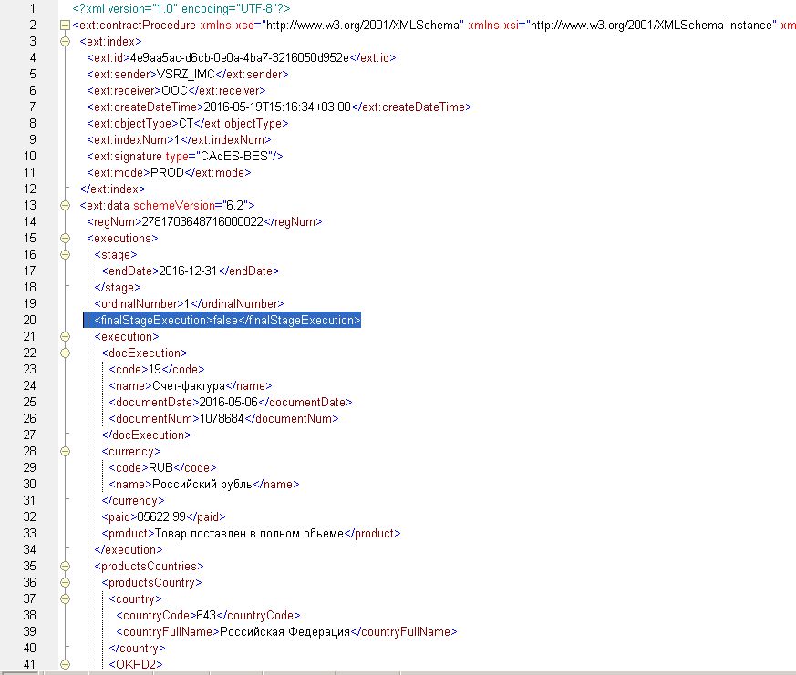Click the highlighted finalStageExecution line

click(227, 320)
